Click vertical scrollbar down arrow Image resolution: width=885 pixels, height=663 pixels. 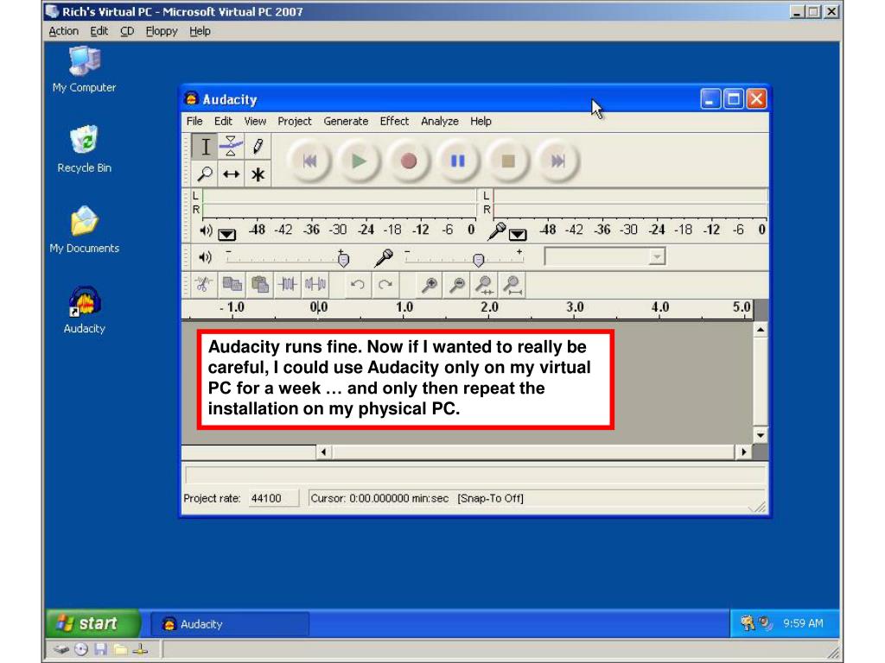tap(761, 435)
